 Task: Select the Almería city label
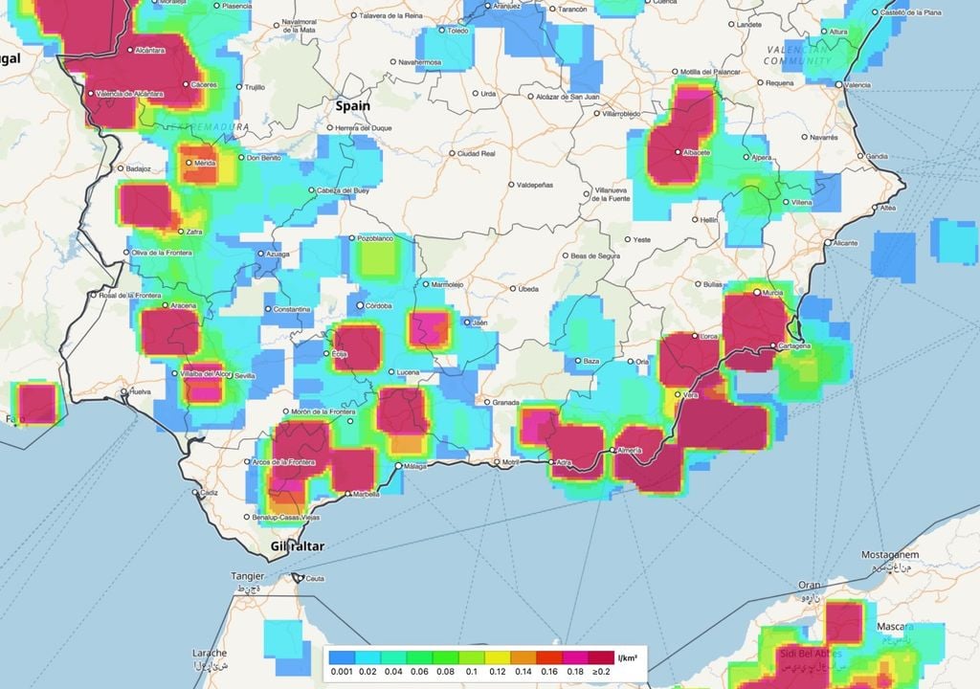point(630,450)
